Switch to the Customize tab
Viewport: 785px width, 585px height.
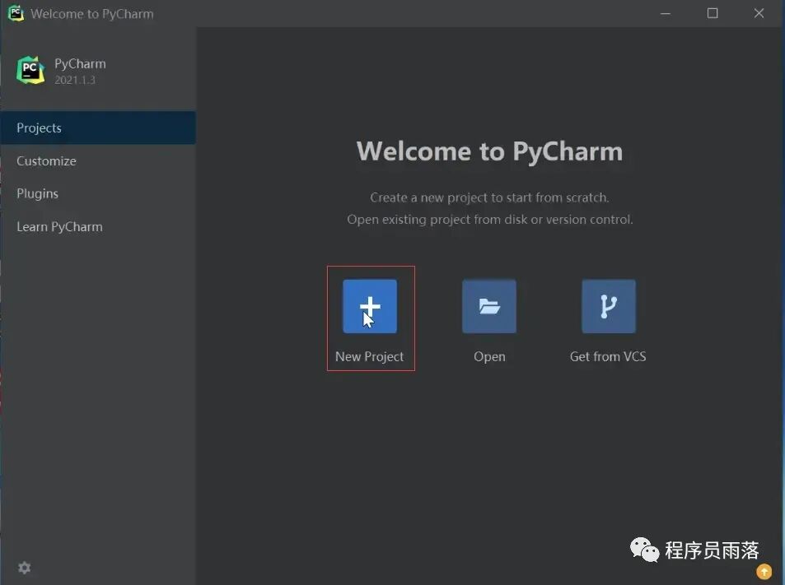click(x=98, y=161)
